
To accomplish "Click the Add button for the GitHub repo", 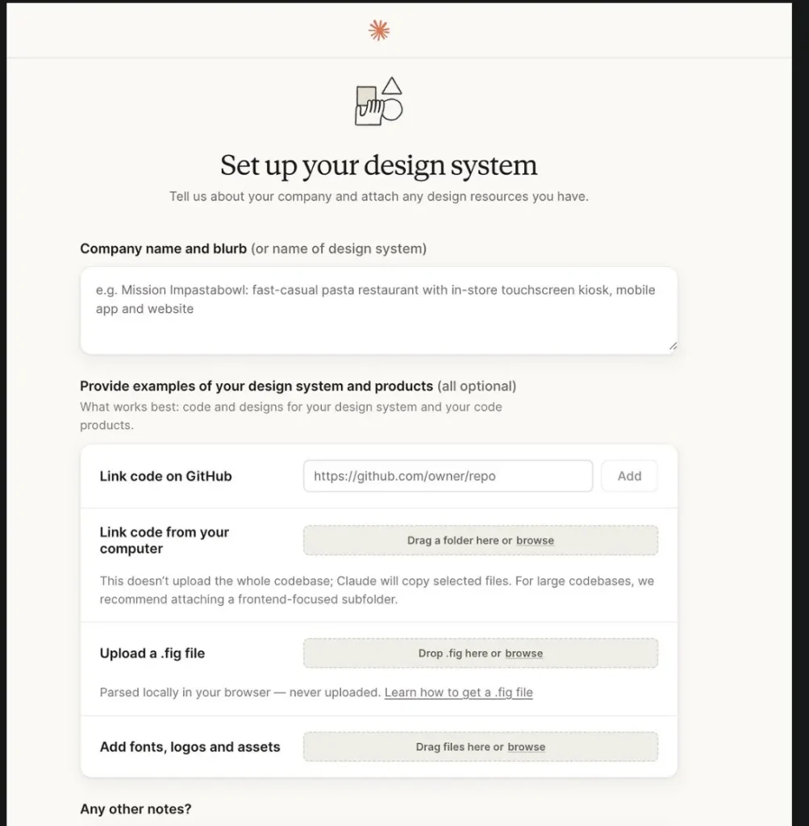I will pos(628,476).
